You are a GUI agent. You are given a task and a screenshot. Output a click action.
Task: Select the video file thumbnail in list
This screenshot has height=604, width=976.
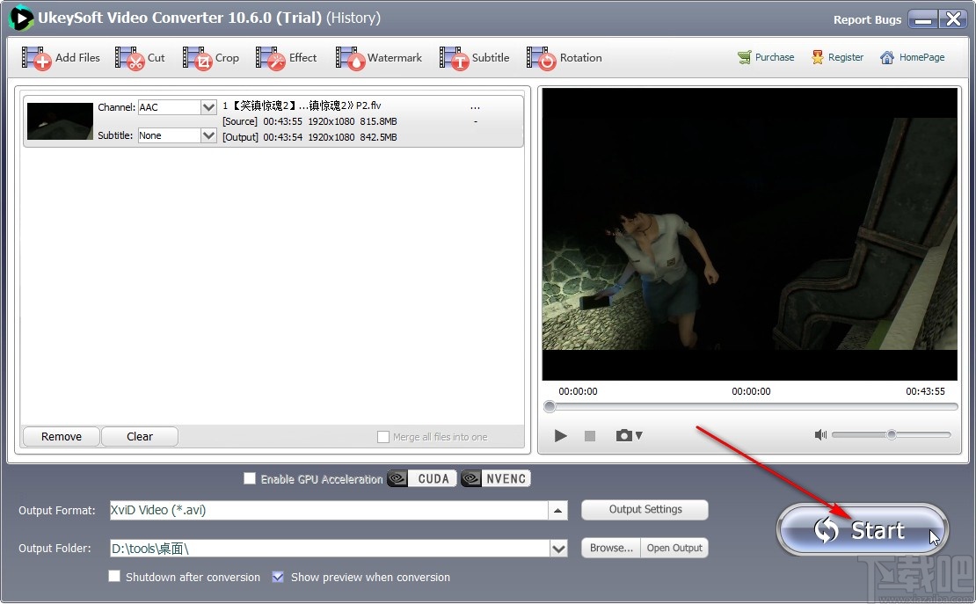pos(60,120)
